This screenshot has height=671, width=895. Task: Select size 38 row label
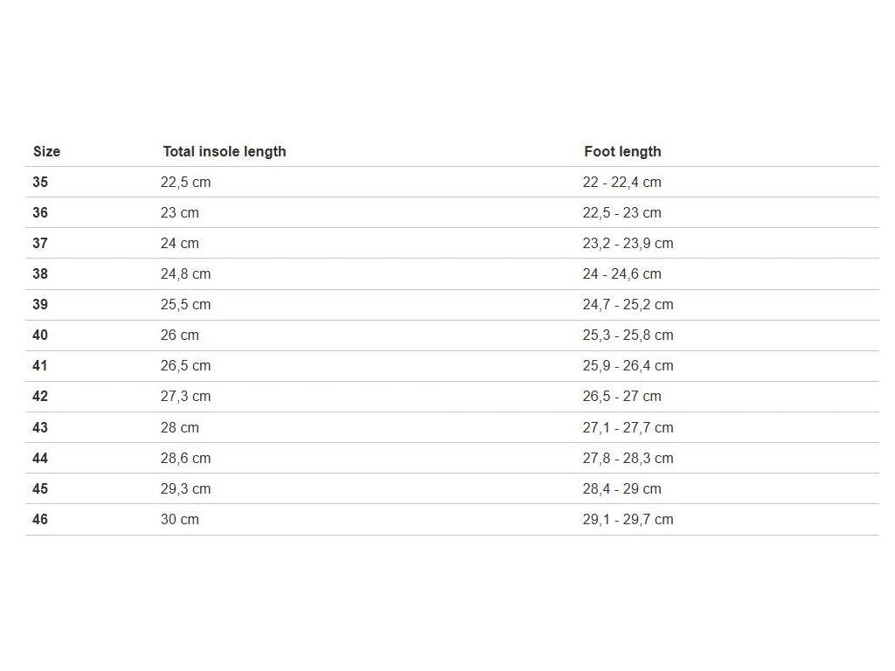(x=40, y=273)
